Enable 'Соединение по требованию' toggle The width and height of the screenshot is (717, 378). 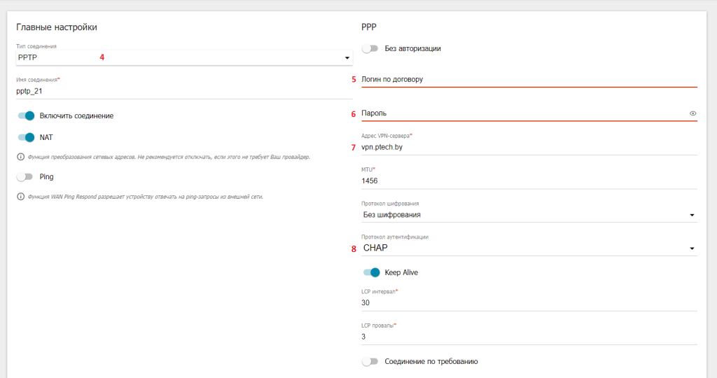370,361
